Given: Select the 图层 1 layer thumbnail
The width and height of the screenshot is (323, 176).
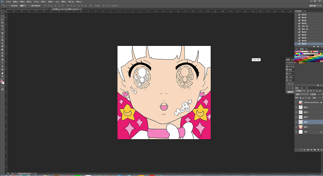Looking at the screenshot, I should [x=301, y=127].
